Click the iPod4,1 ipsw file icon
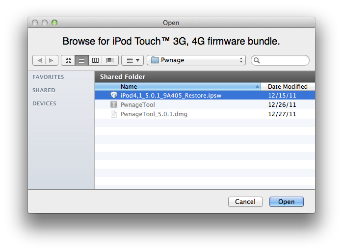Viewport: 343px width, 252px height. tap(114, 96)
